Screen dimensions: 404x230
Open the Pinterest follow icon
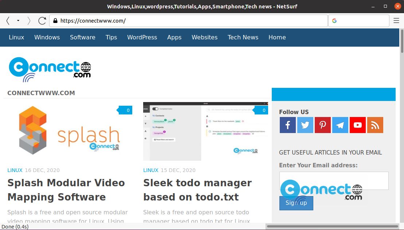pyautogui.click(x=323, y=125)
